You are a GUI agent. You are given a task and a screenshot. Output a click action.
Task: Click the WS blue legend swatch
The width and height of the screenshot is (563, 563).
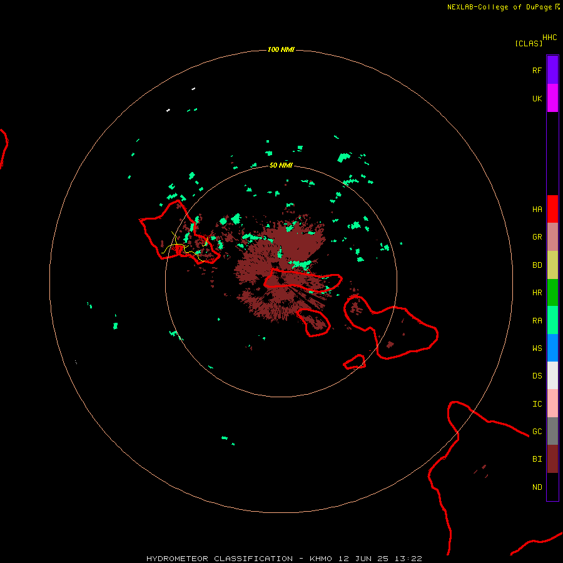(552, 348)
